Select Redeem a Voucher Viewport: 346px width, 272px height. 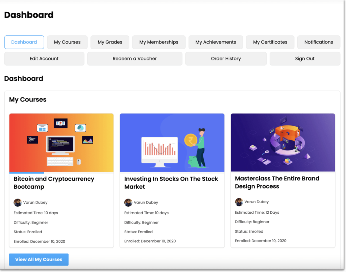point(134,59)
